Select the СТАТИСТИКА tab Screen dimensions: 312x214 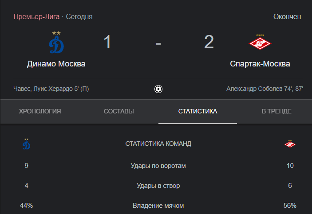[197, 111]
